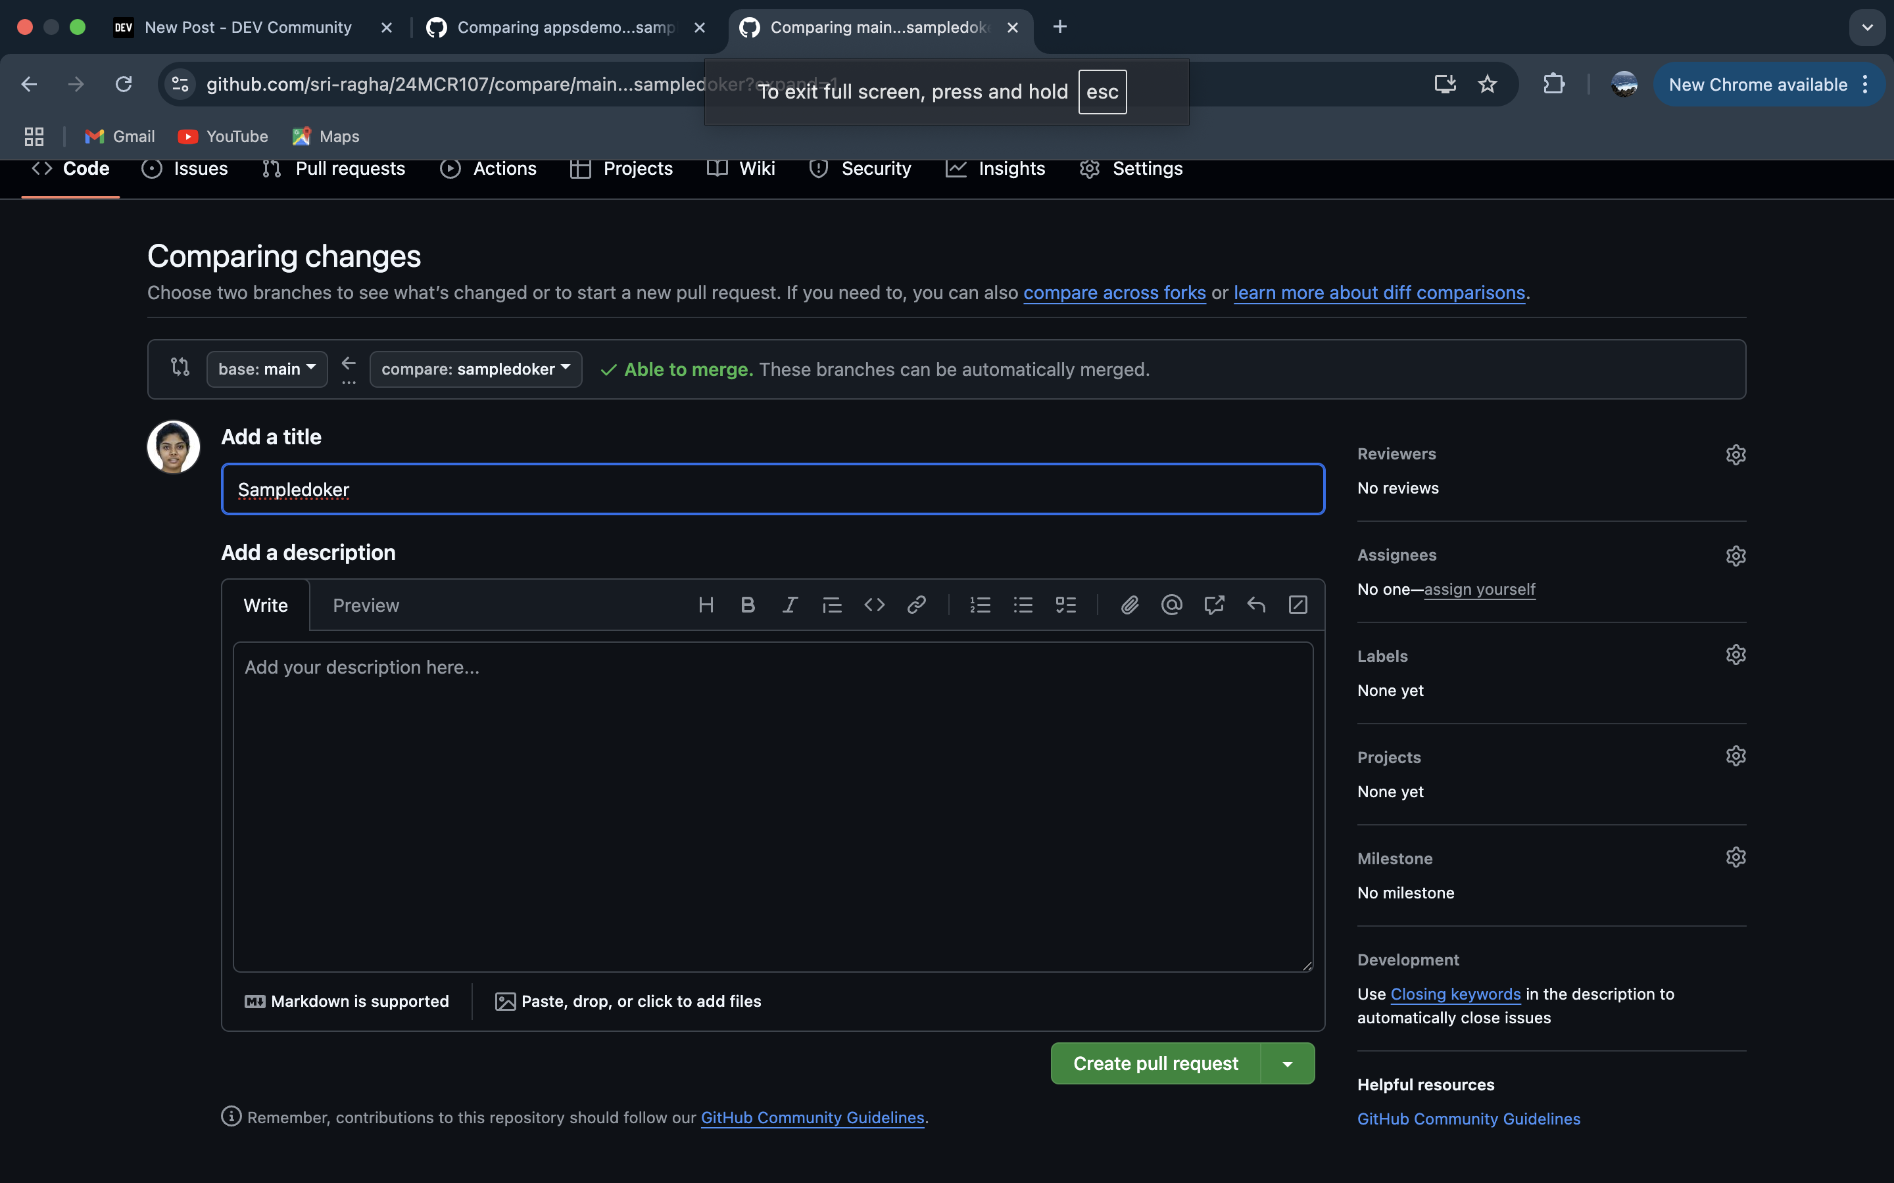
Task: Reload the page
Action: coord(123,83)
